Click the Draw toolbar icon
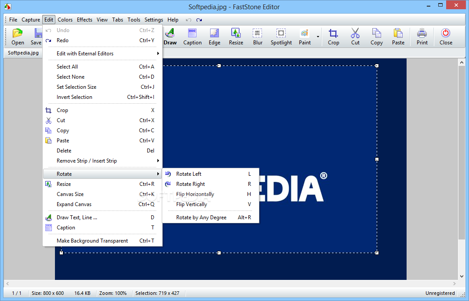Viewport: 469px width, 301px height. [x=170, y=33]
